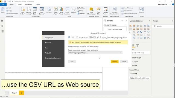Open the File menu tab

[3, 4]
